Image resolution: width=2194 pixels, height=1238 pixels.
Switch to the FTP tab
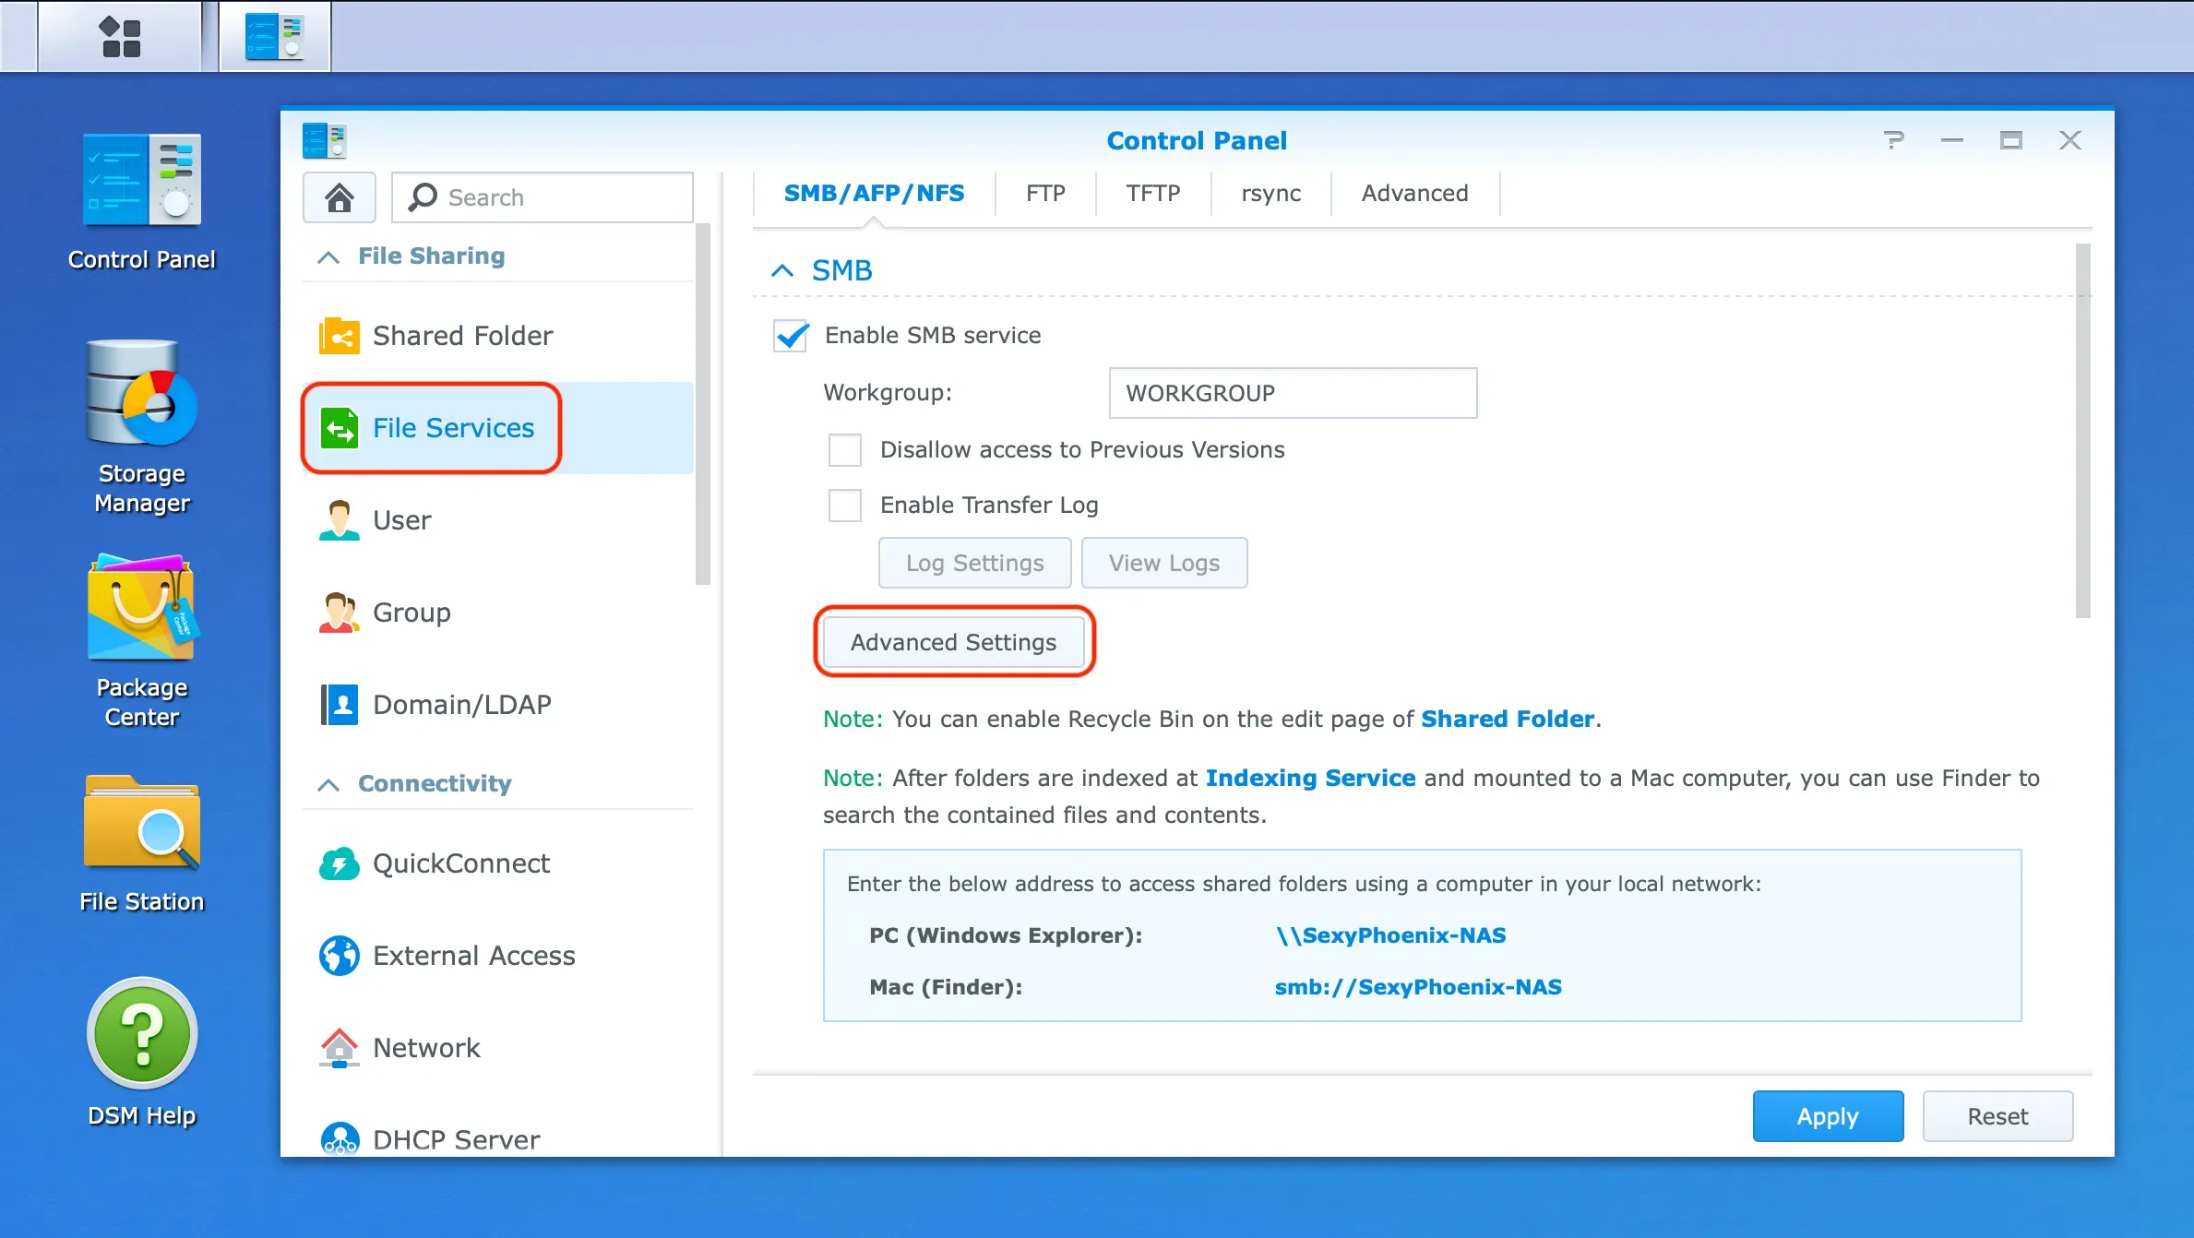(x=1044, y=193)
